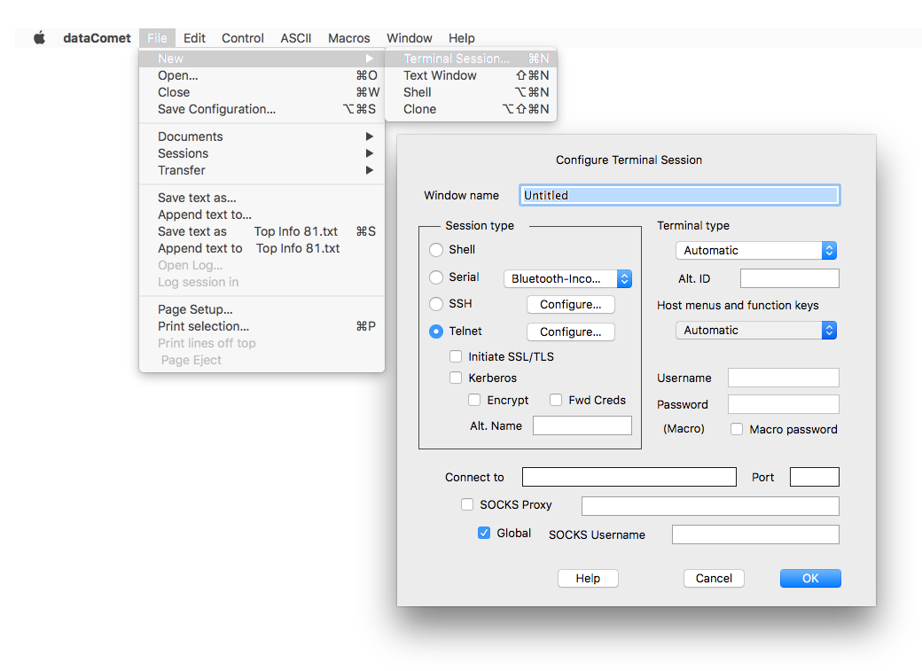This screenshot has height=671, width=922.
Task: Click the Window name text field
Action: coord(680,195)
